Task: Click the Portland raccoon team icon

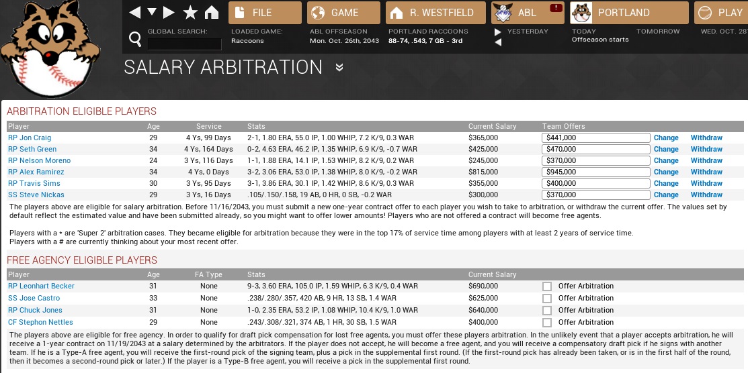Action: pyautogui.click(x=581, y=13)
